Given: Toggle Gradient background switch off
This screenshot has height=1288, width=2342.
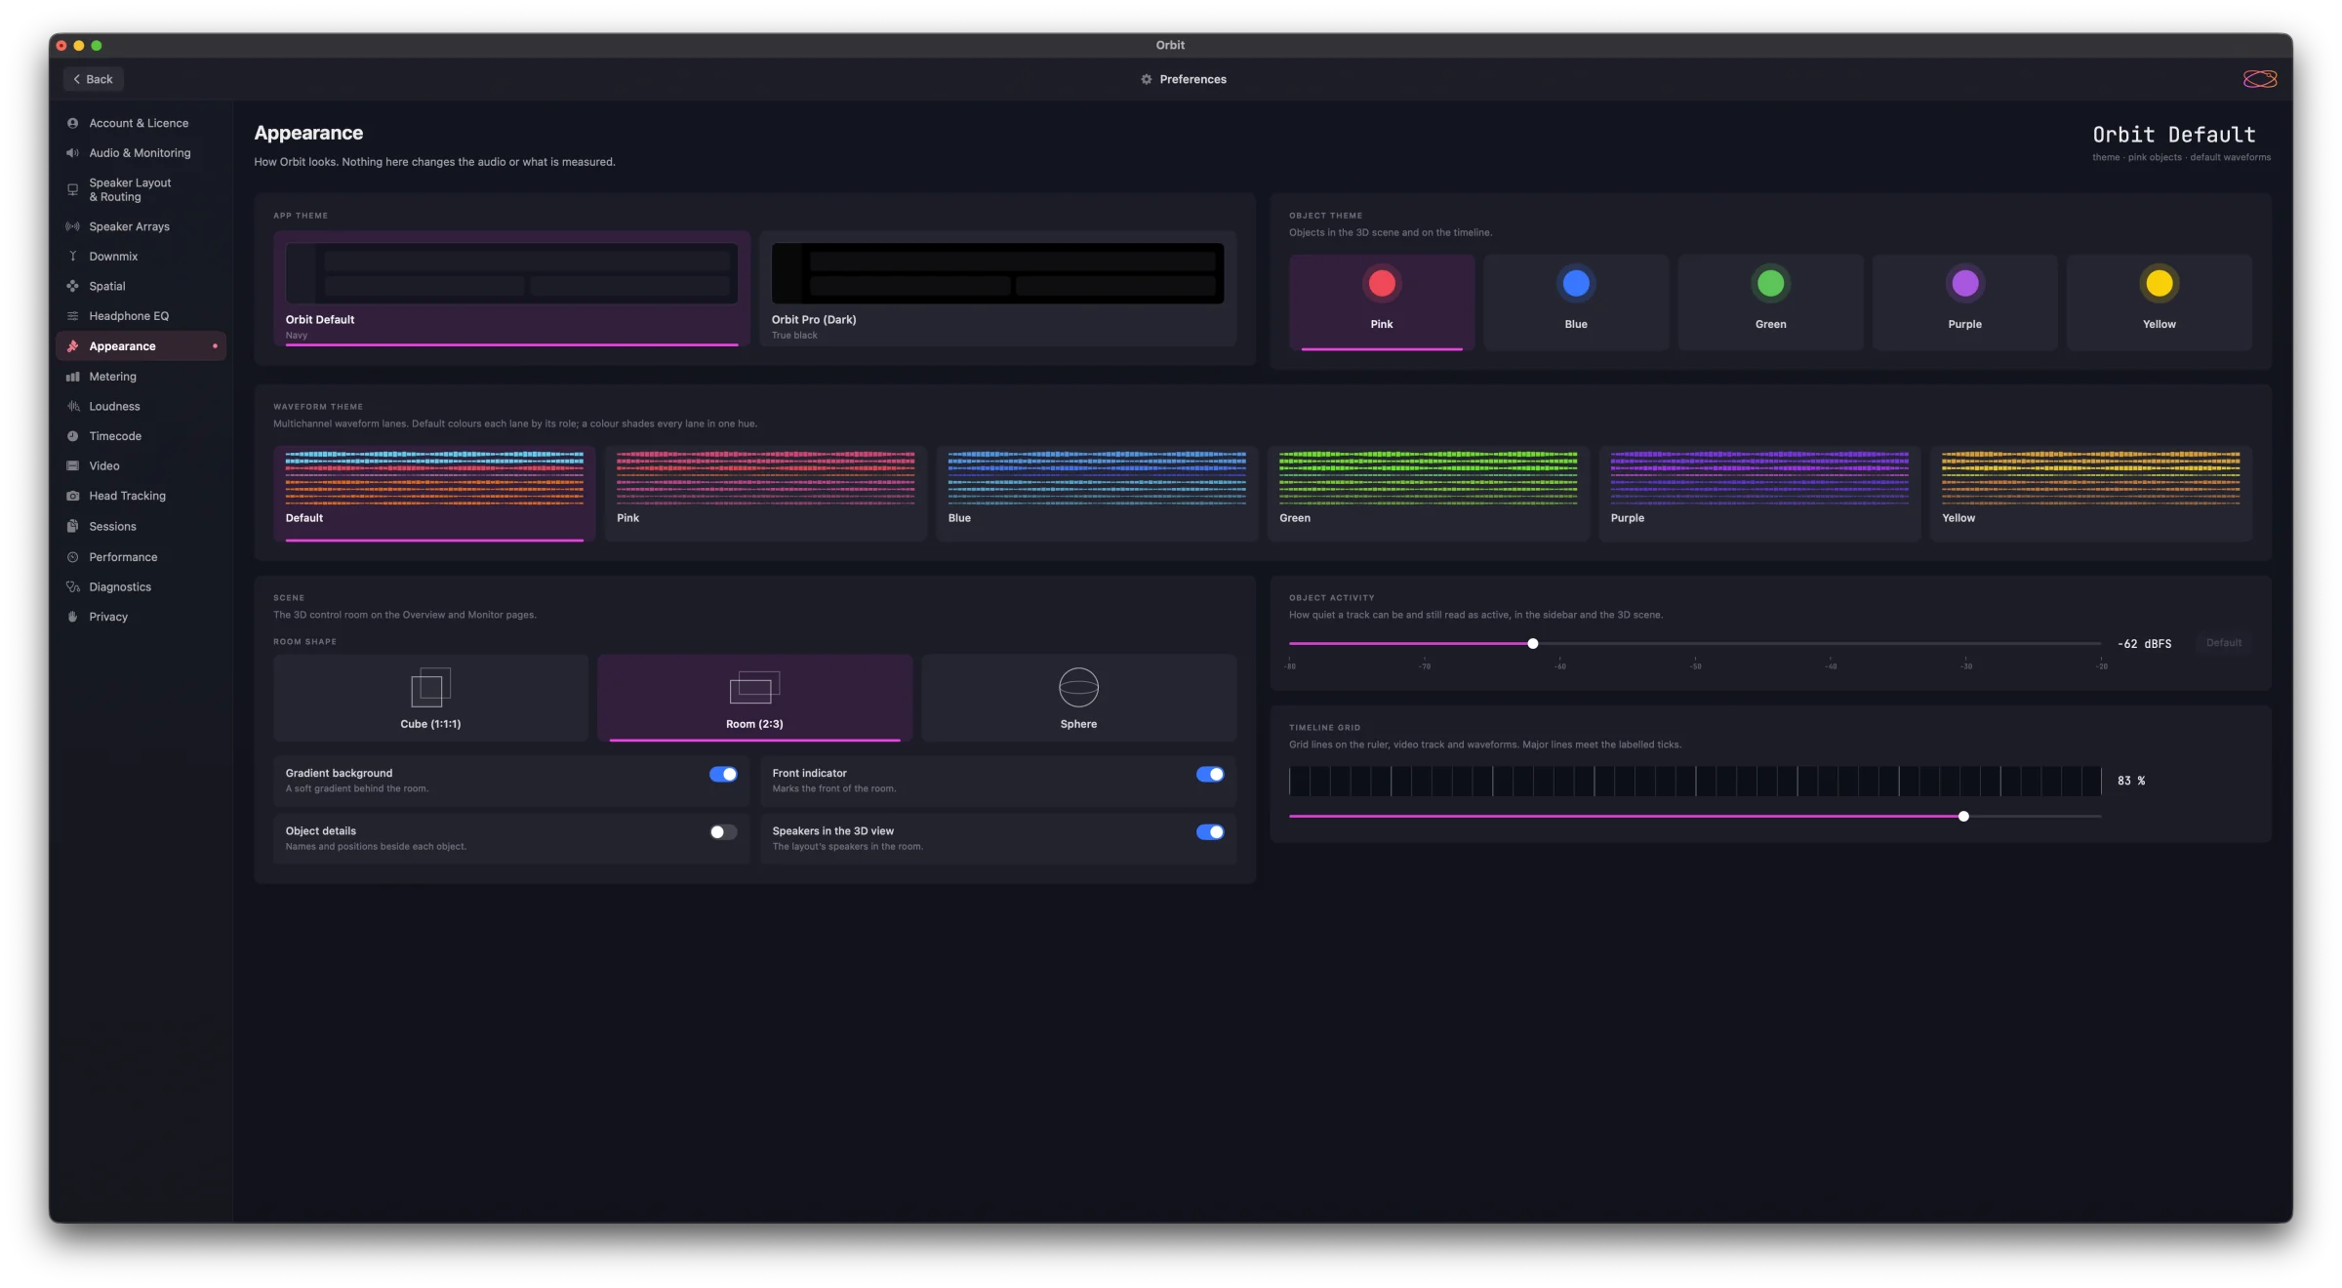Looking at the screenshot, I should click(723, 774).
